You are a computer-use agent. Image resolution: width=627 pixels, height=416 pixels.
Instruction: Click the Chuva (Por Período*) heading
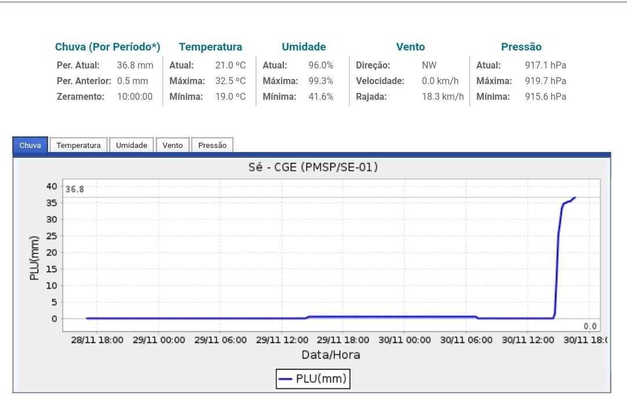[107, 47]
